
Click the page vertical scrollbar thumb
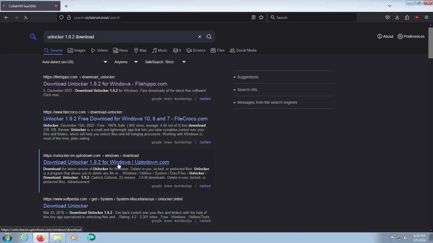click(431, 43)
